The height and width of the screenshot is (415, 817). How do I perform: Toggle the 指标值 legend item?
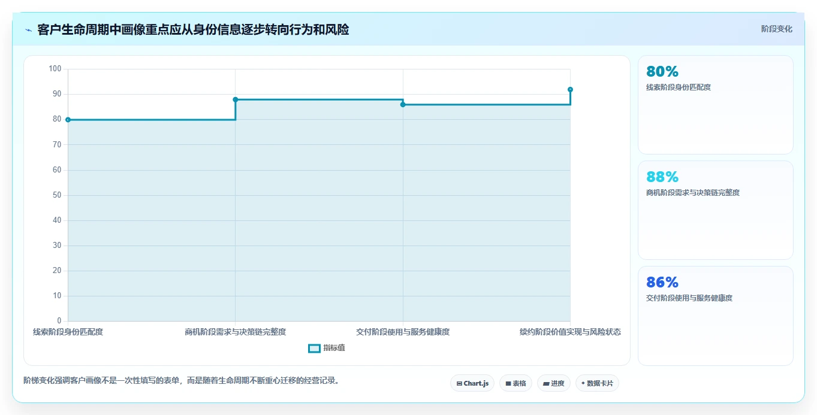click(327, 348)
